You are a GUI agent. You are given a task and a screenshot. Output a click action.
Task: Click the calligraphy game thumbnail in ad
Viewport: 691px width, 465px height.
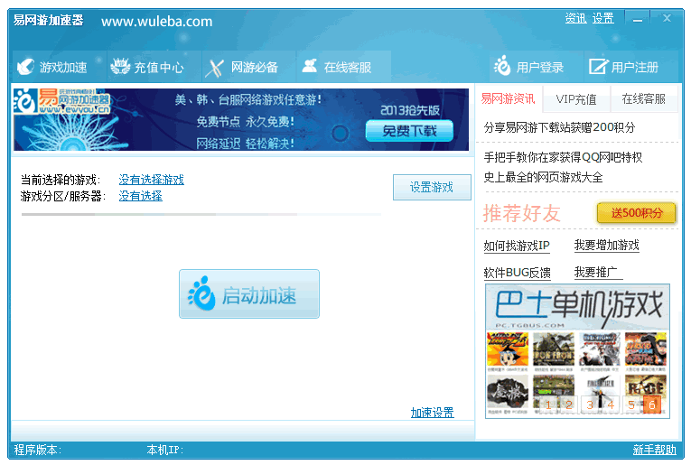coord(508,391)
